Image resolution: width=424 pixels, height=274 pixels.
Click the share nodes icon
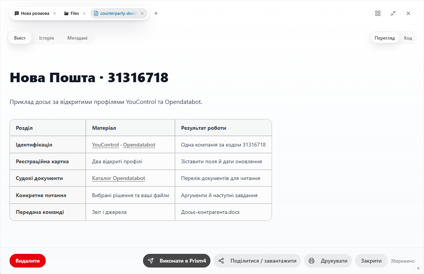(221, 261)
